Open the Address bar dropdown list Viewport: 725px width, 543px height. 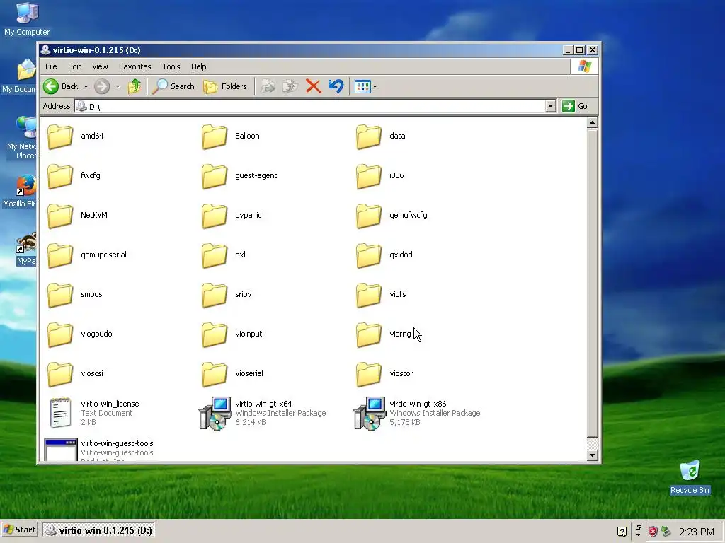point(550,106)
